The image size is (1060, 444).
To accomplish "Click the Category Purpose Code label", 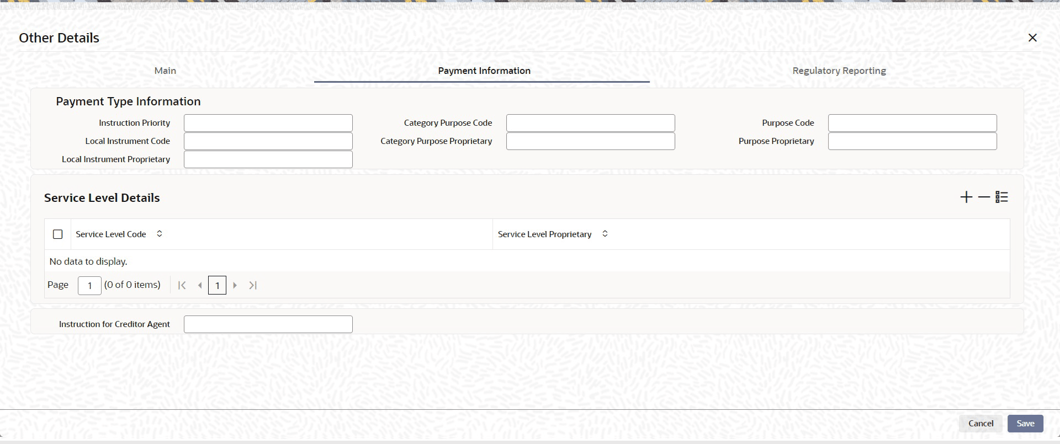I will coord(448,123).
